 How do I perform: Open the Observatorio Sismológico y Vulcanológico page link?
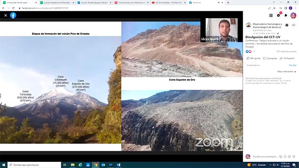(x=267, y=26)
